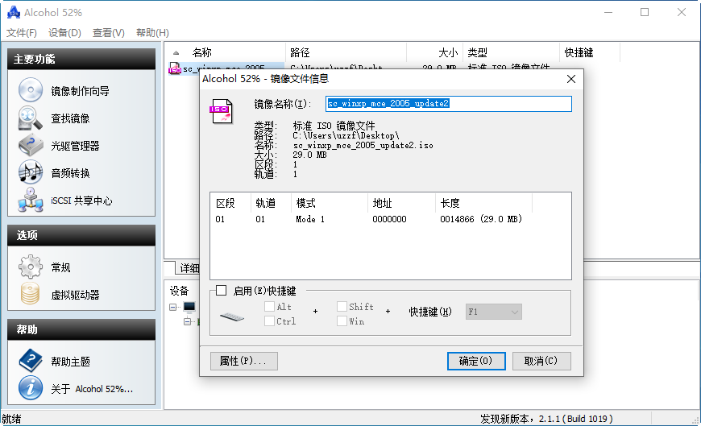701x426 pixels.
Task: Click 常规 options link
Action: (x=60, y=267)
